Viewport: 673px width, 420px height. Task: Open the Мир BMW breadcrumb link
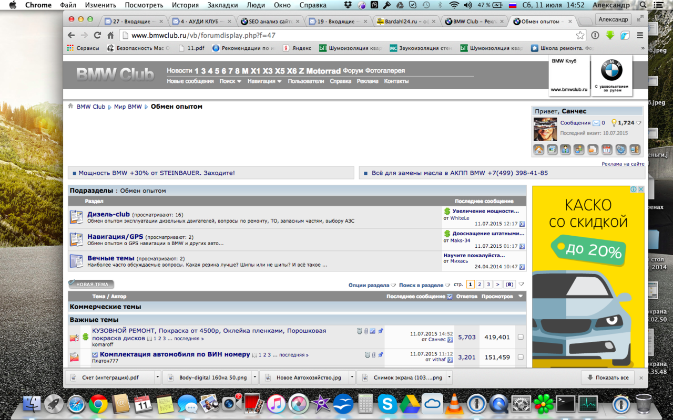(128, 107)
